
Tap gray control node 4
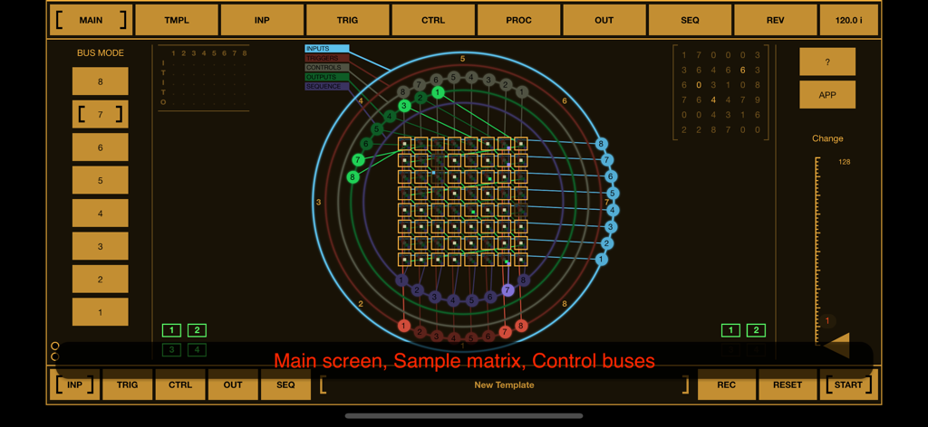(471, 77)
